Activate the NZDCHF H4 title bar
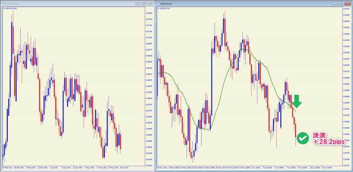Viewport: 353px width, 172px height. 245,4
